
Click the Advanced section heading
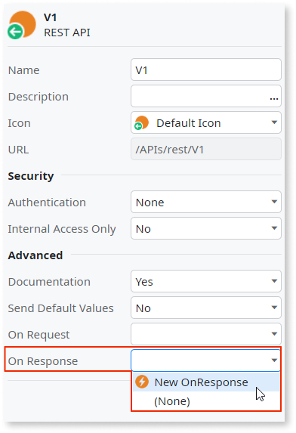(x=35, y=255)
